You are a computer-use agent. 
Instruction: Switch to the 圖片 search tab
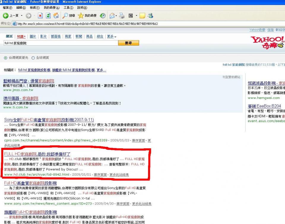(x=33, y=36)
